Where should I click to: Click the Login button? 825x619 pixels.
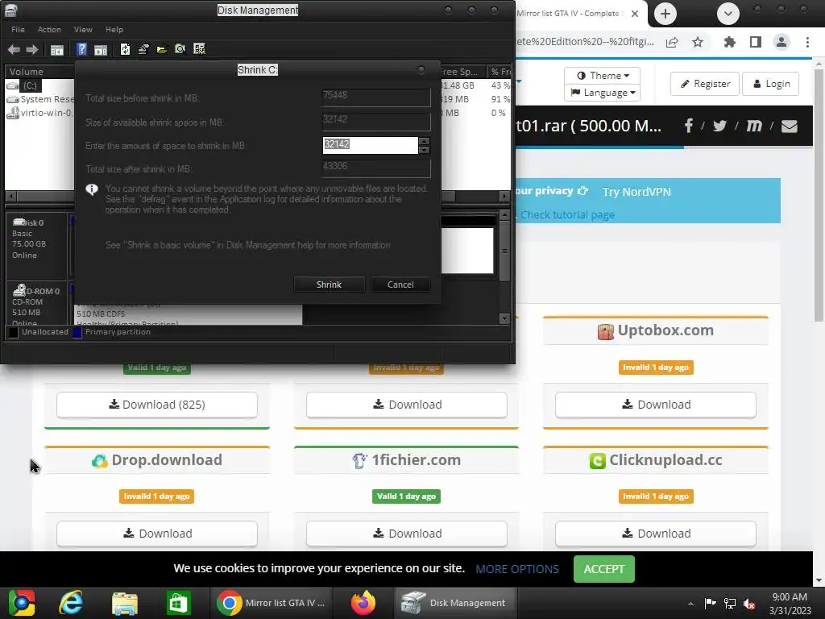click(771, 84)
